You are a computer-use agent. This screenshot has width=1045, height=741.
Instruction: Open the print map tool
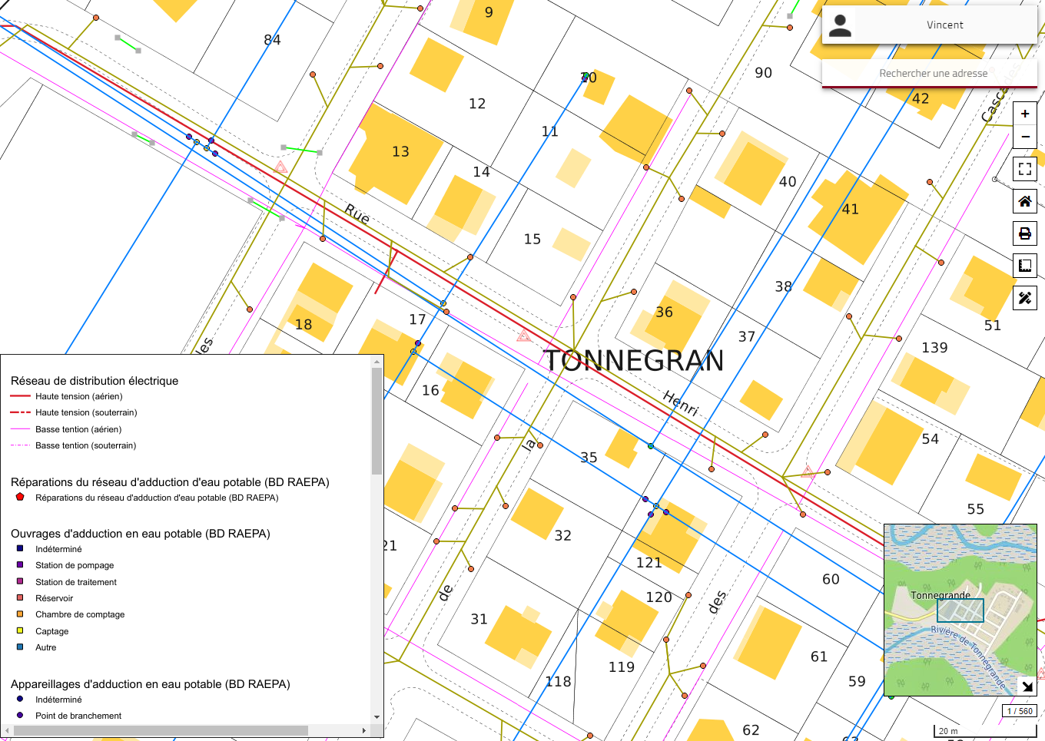coord(1024,233)
